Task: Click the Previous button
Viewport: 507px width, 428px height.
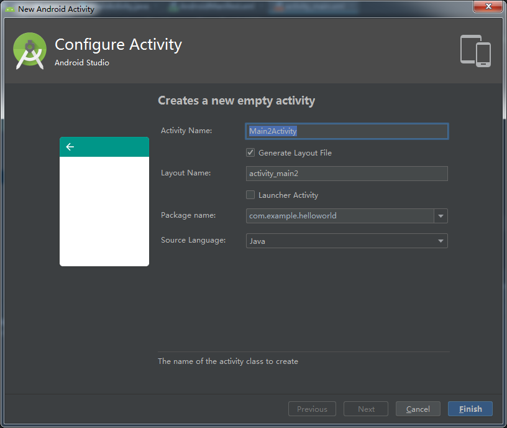Action: [x=312, y=409]
